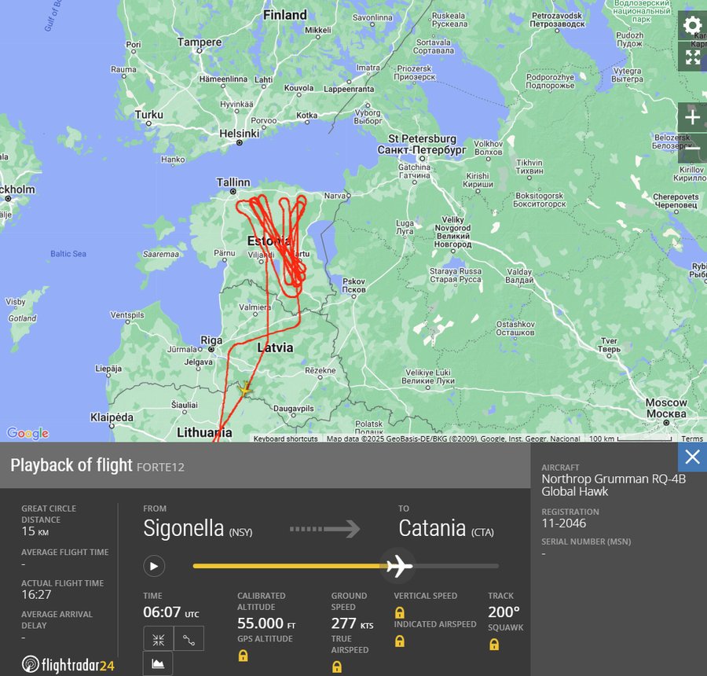The width and height of the screenshot is (707, 676).
Task: Click ground speed 277 KTS value
Action: pyautogui.click(x=352, y=623)
